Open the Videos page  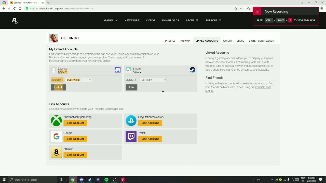point(151,20)
